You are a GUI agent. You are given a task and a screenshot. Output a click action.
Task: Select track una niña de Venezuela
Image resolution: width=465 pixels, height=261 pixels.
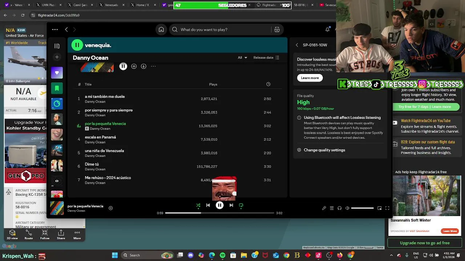tap(104, 151)
